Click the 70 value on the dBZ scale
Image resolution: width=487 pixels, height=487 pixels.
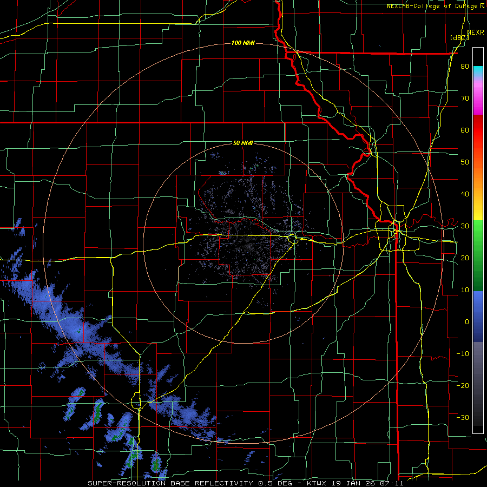pyautogui.click(x=465, y=98)
